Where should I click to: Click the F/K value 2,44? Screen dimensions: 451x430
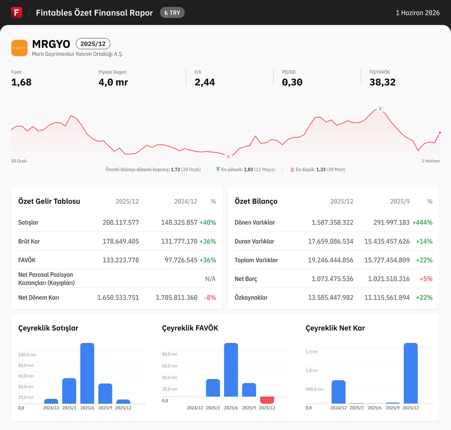click(205, 82)
